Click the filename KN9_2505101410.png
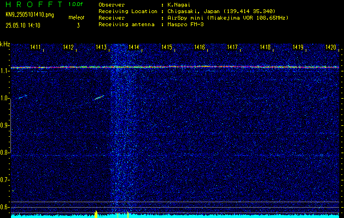 point(30,15)
